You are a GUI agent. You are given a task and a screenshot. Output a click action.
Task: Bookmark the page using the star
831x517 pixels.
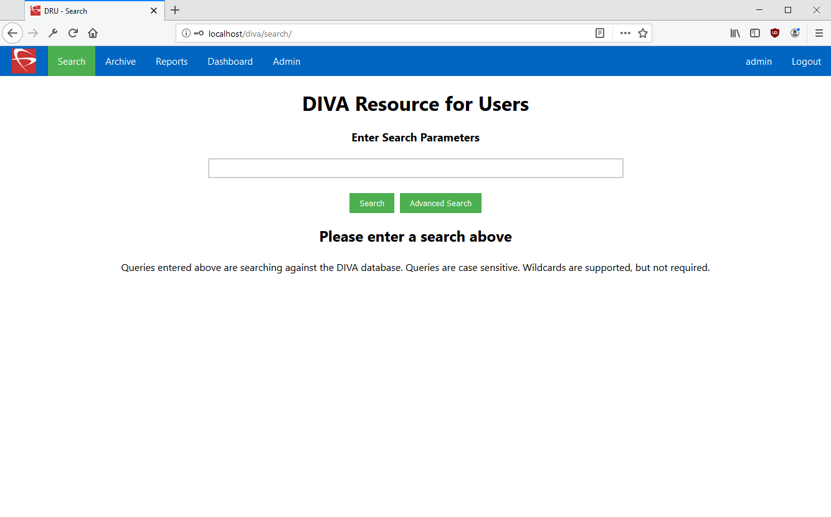[x=642, y=33]
